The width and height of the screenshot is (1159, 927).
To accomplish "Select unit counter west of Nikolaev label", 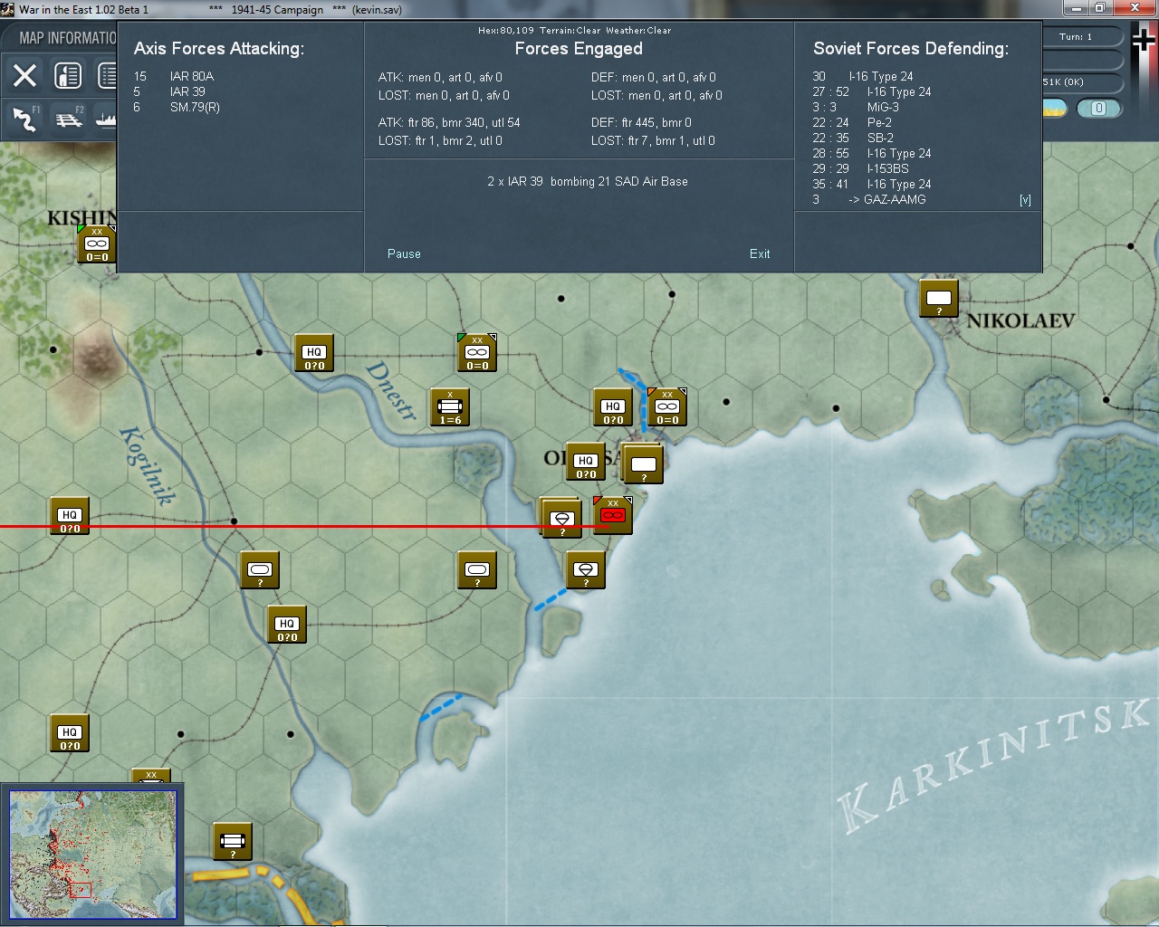I will [939, 299].
